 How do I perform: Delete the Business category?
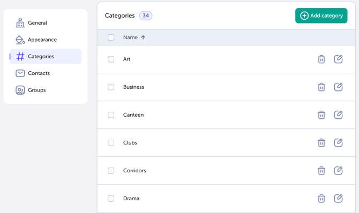pos(321,87)
